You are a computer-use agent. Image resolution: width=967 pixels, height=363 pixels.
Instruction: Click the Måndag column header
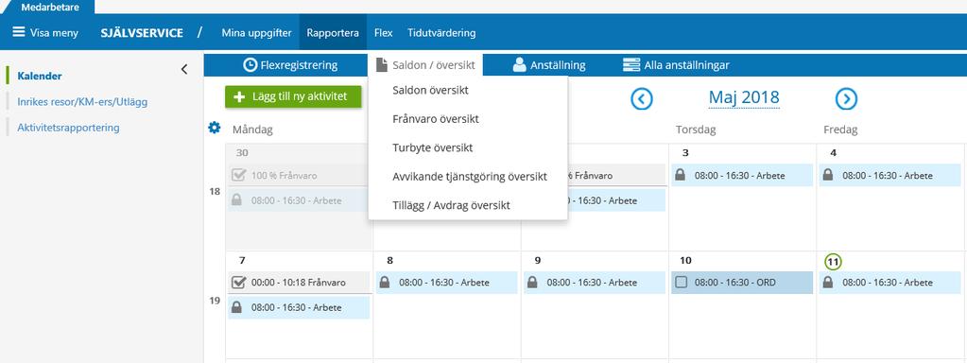click(x=252, y=130)
